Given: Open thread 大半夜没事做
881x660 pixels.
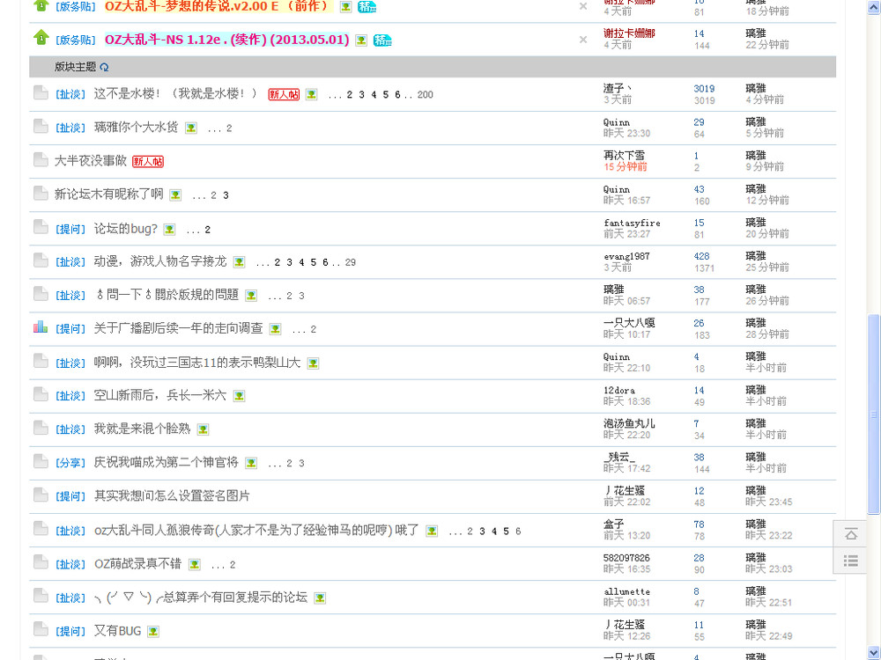Looking at the screenshot, I should (x=91, y=161).
